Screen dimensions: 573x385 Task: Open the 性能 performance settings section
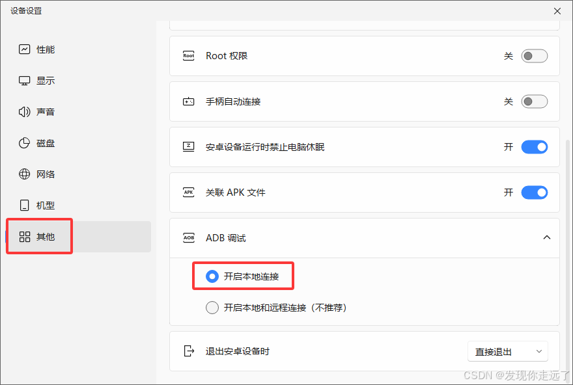pyautogui.click(x=78, y=49)
